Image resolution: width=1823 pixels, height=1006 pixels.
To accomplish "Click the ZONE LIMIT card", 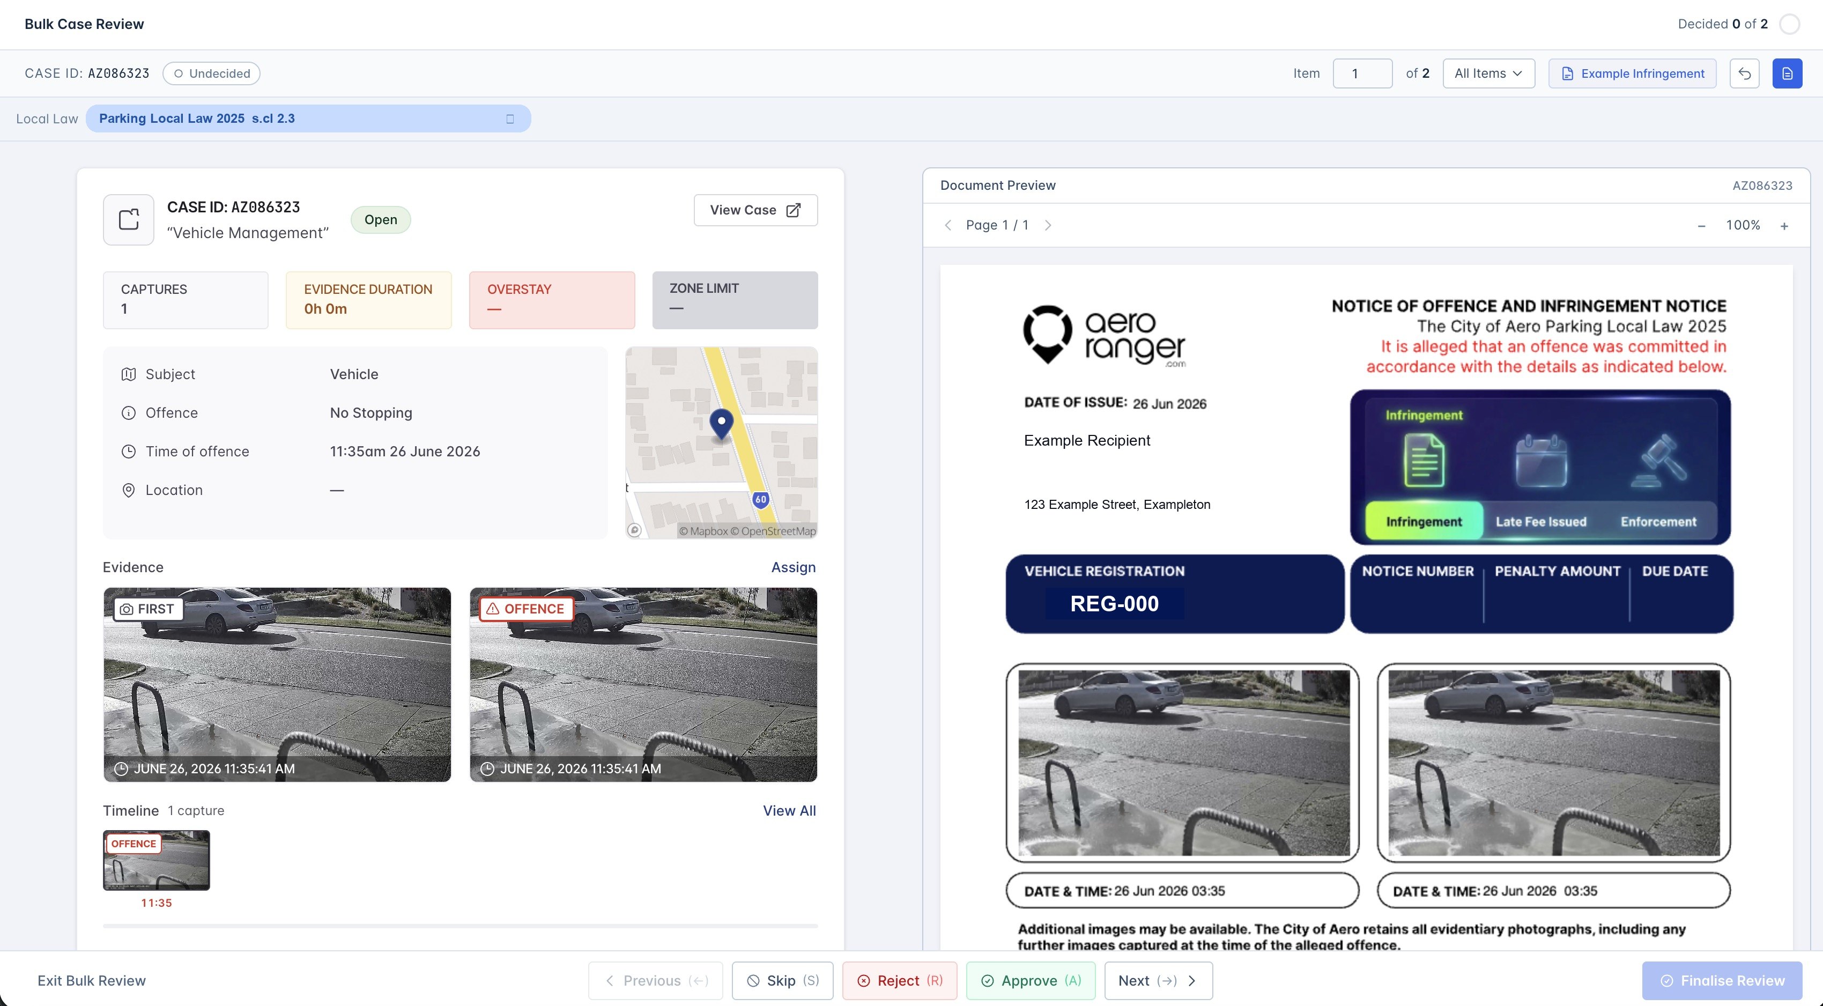I will pyautogui.click(x=735, y=299).
